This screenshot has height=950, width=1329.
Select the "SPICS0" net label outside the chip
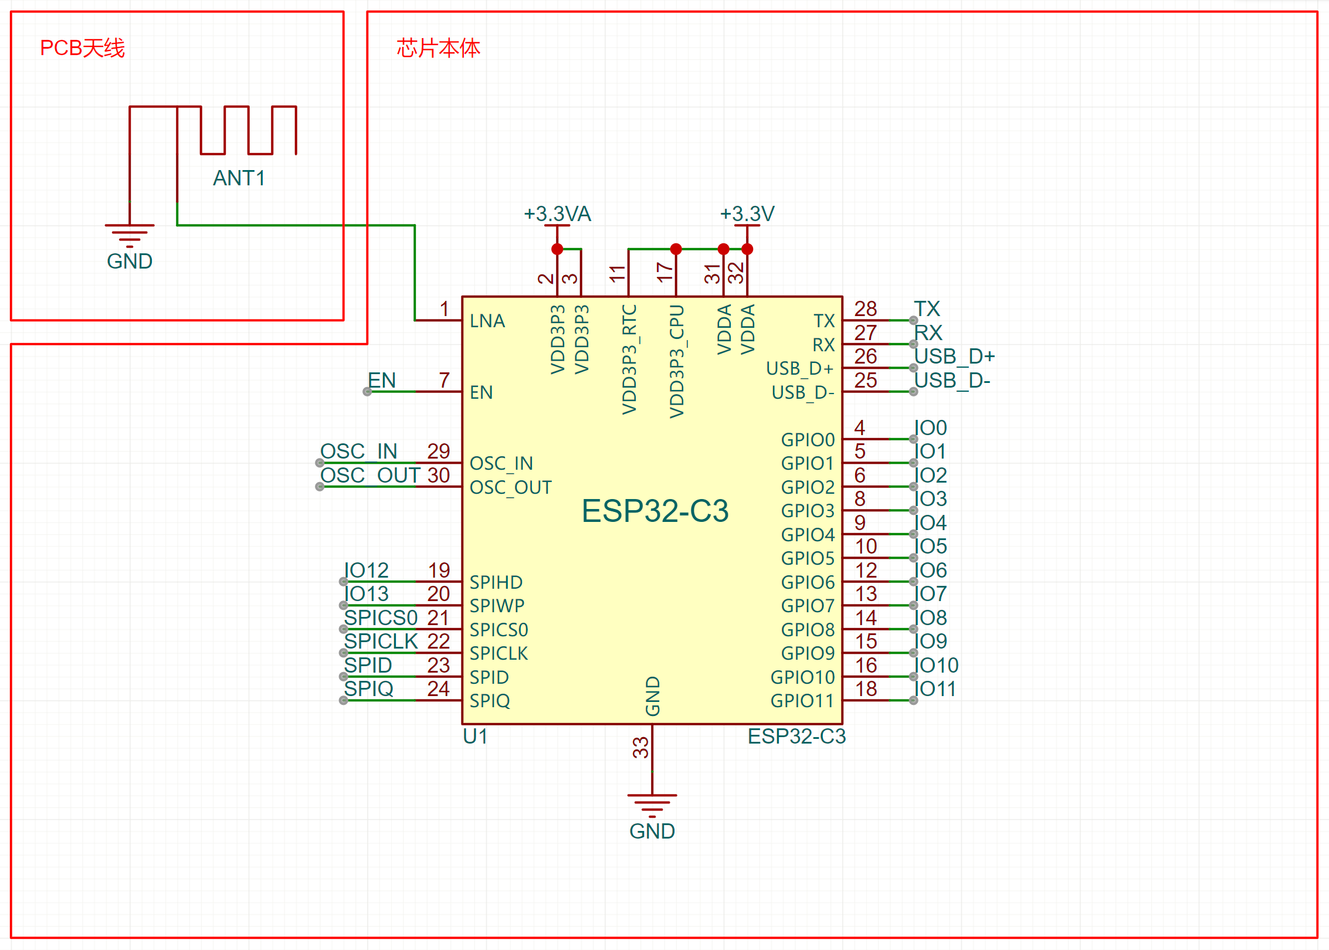tap(381, 618)
